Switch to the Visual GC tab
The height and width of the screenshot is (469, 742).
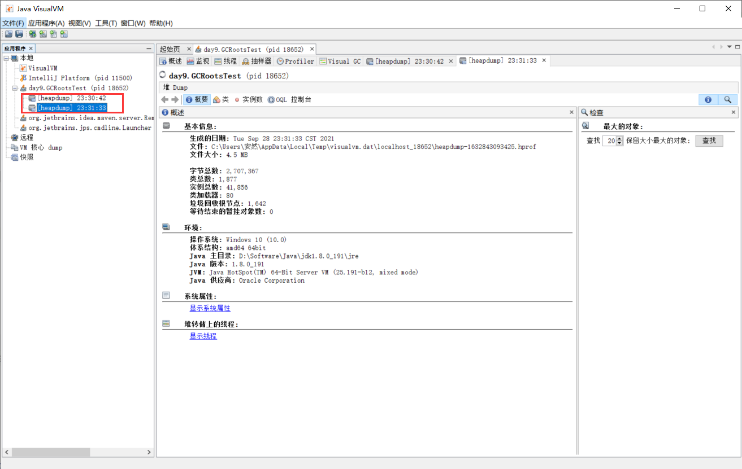pyautogui.click(x=340, y=61)
